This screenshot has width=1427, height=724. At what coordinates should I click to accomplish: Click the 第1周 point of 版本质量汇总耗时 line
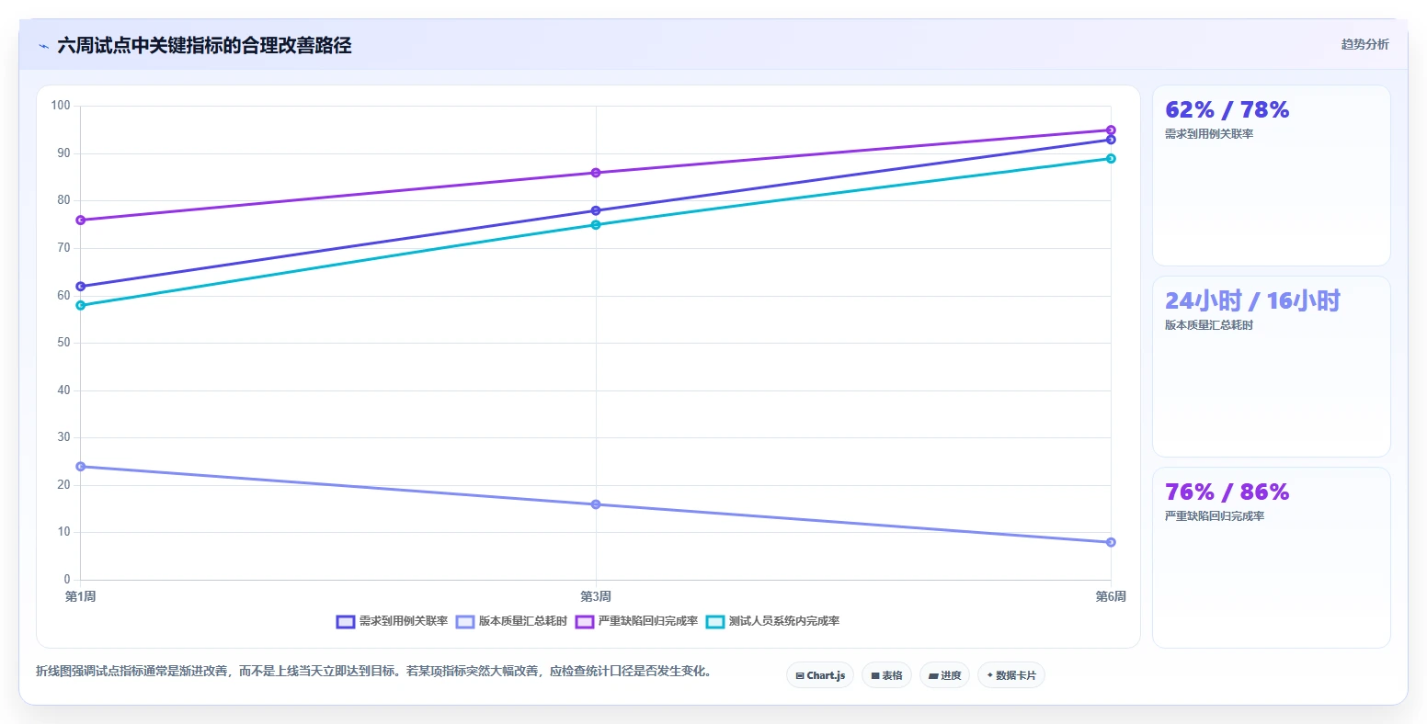[81, 467]
